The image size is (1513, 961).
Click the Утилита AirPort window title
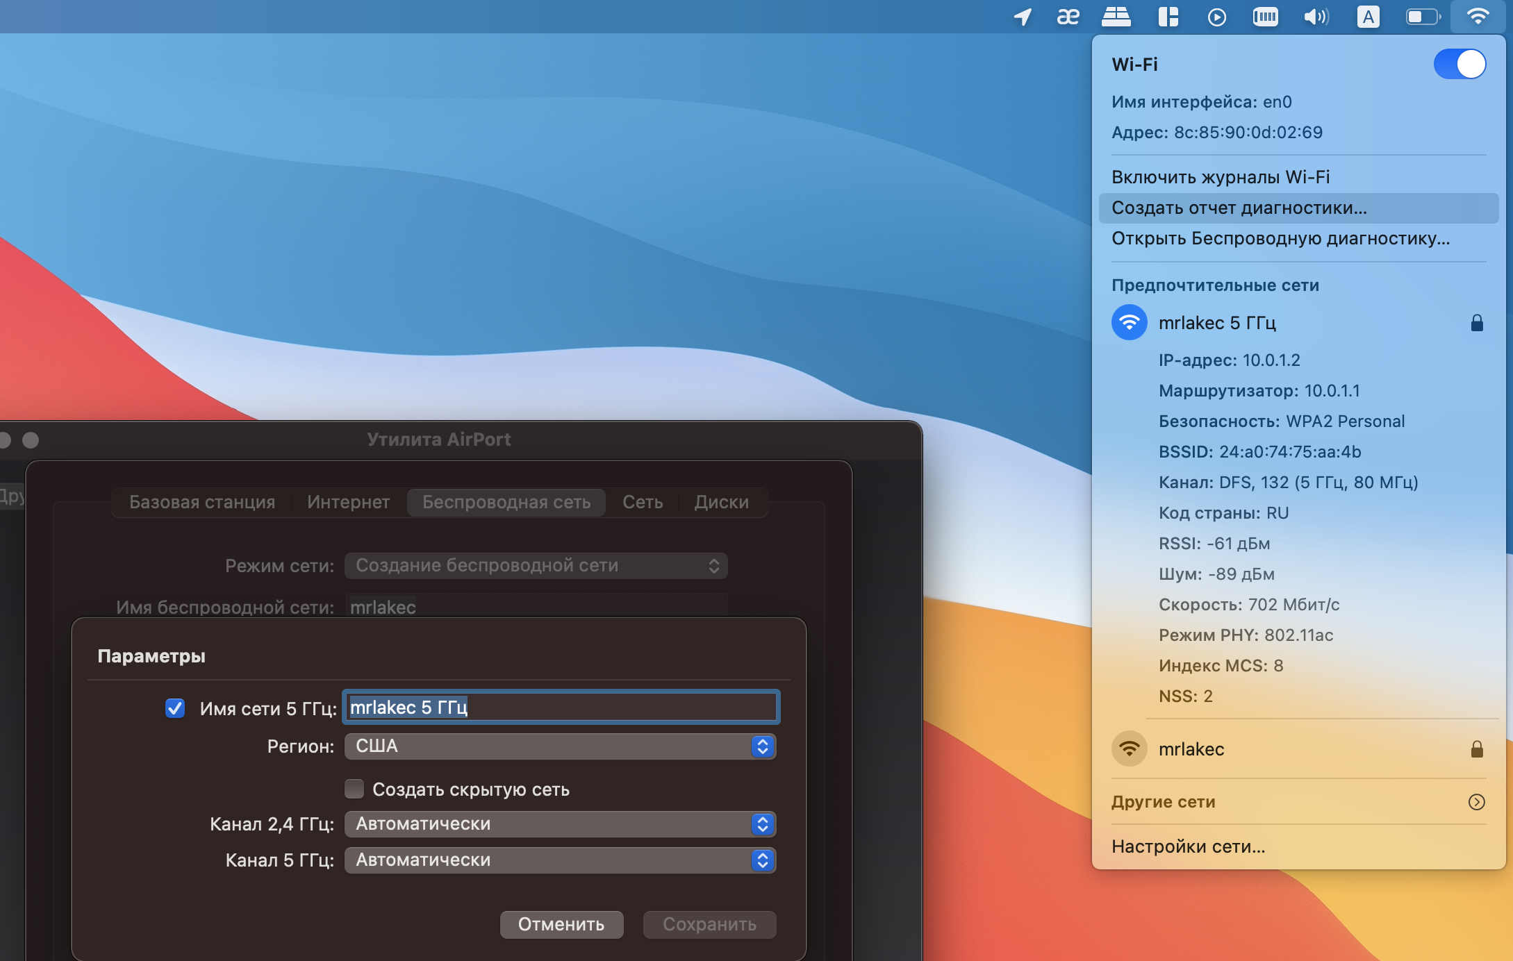click(x=439, y=440)
